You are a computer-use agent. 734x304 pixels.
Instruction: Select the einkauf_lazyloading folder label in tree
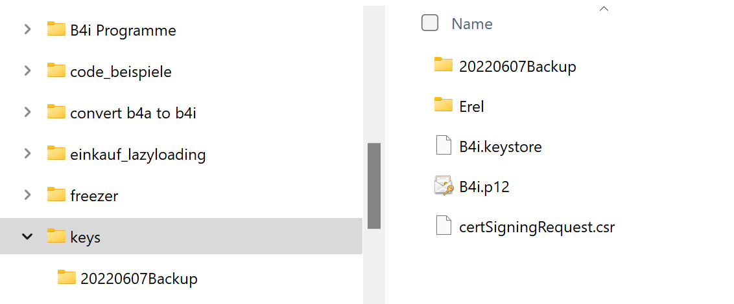pyautogui.click(x=137, y=155)
